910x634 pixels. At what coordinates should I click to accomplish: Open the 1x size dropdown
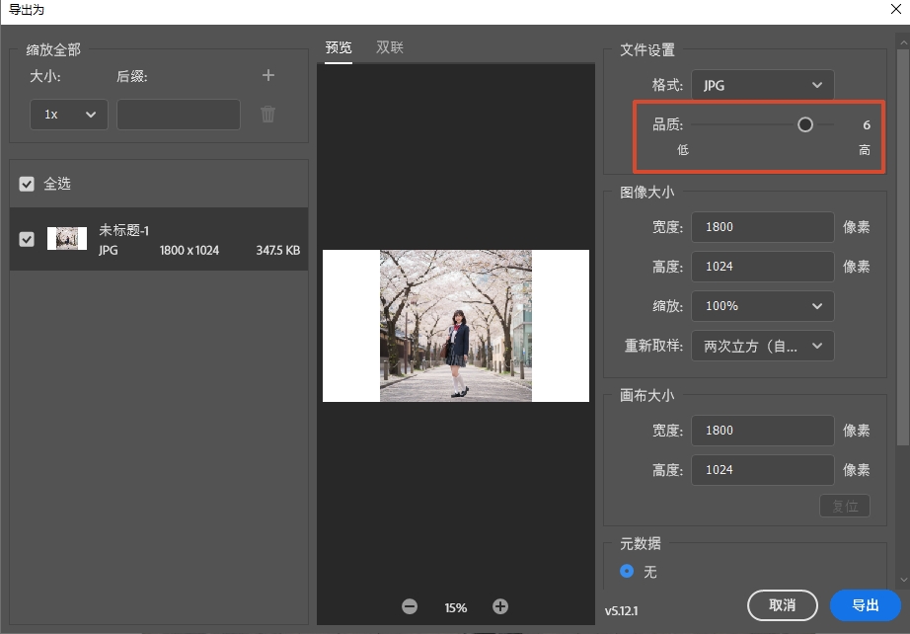[x=69, y=115]
